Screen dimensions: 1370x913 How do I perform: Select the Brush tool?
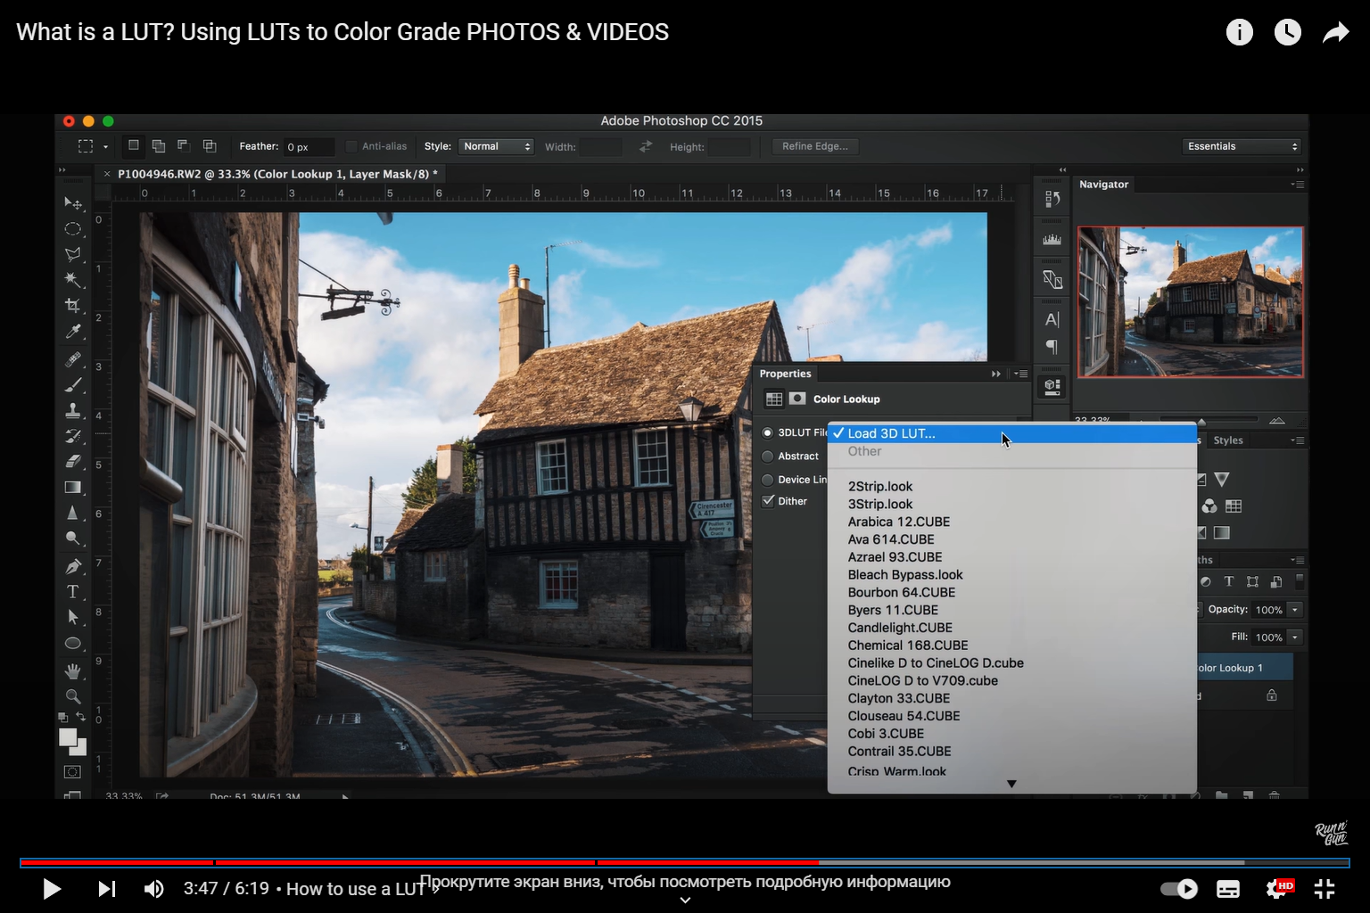[74, 384]
